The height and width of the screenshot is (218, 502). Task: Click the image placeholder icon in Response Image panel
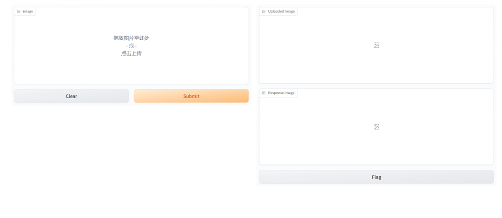click(376, 127)
